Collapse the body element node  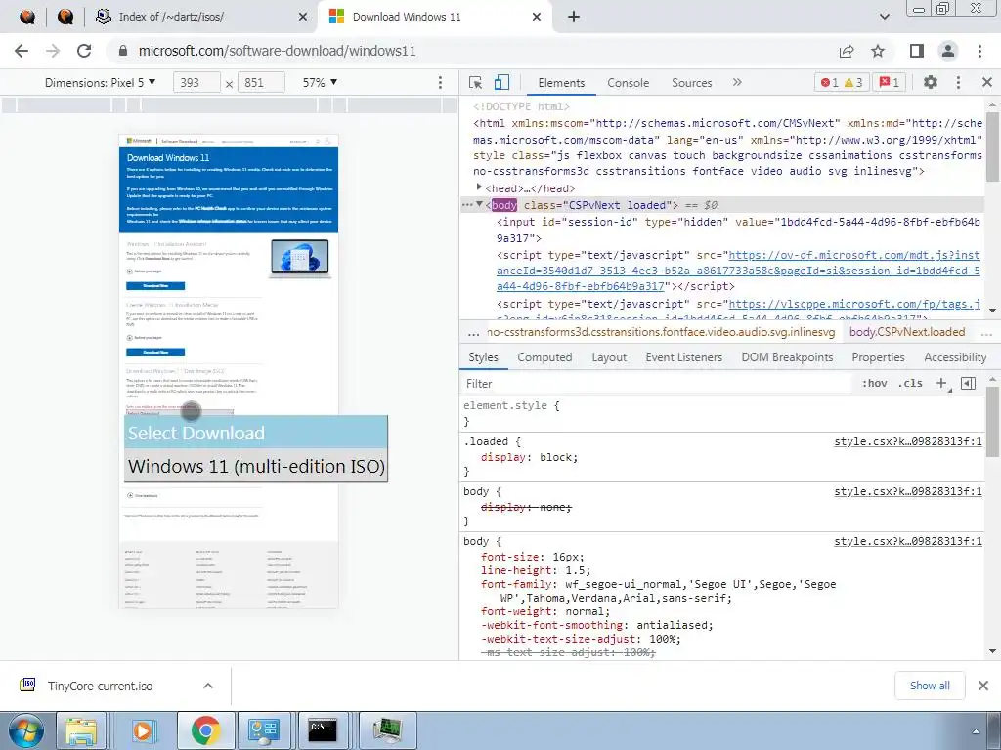click(479, 204)
